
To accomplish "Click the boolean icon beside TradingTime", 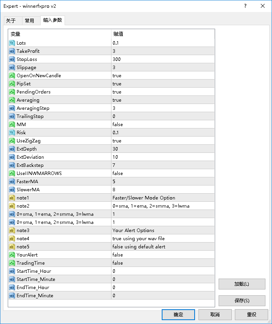I will pyautogui.click(x=12, y=263).
